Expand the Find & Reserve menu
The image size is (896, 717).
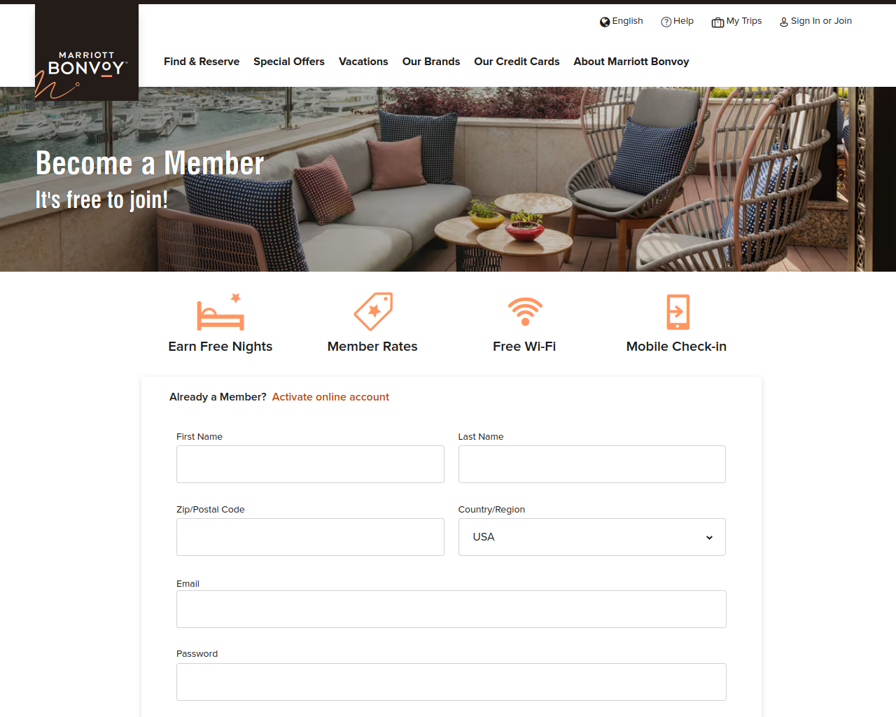click(202, 62)
